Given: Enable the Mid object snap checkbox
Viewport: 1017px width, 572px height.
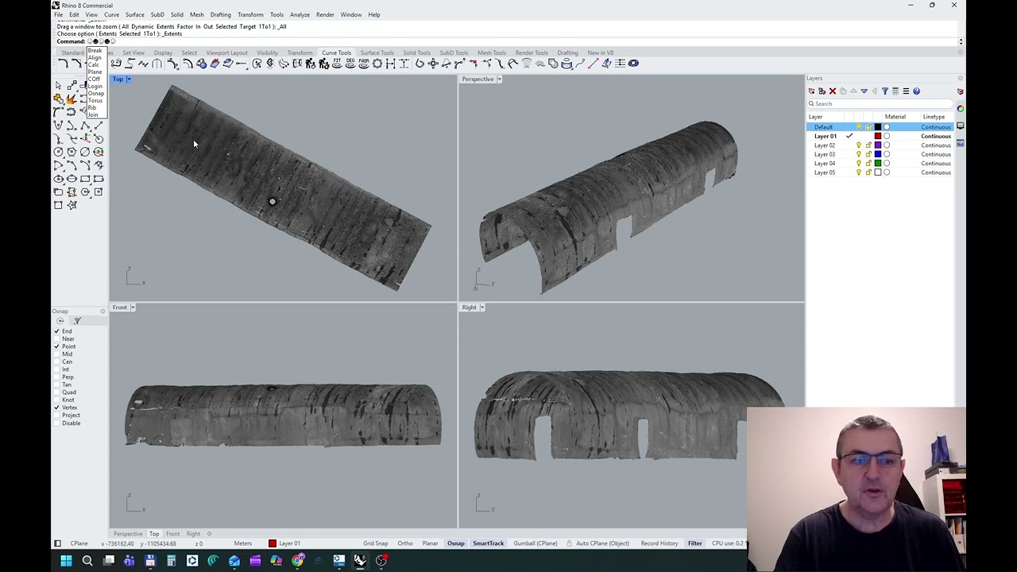Looking at the screenshot, I should [x=56, y=354].
